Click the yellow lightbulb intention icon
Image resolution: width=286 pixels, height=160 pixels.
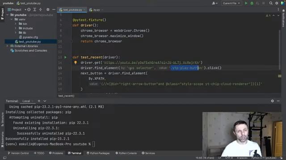point(76,62)
